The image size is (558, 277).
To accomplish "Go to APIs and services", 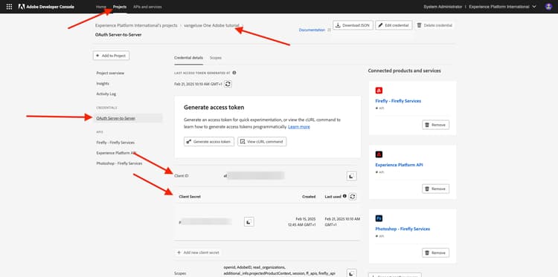I will (x=147, y=7).
